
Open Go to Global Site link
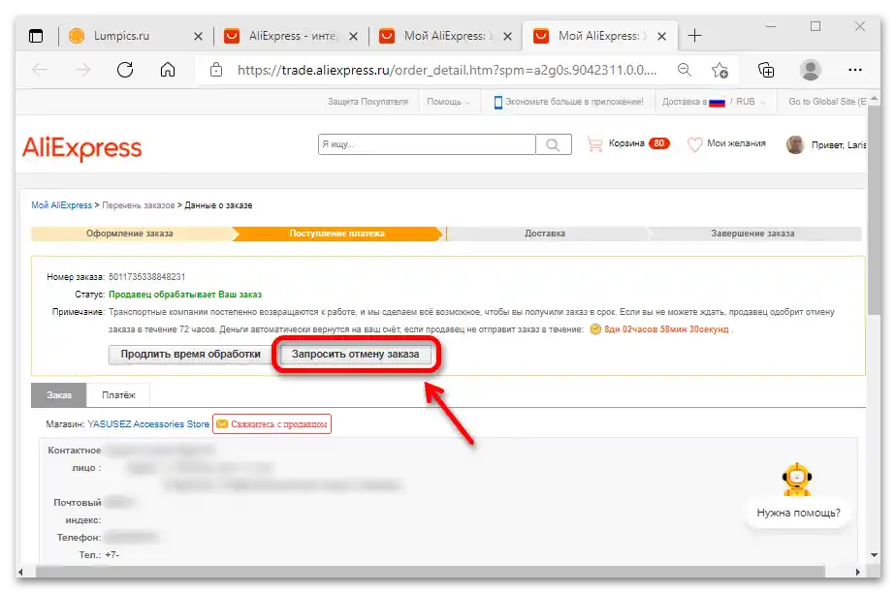(x=827, y=102)
